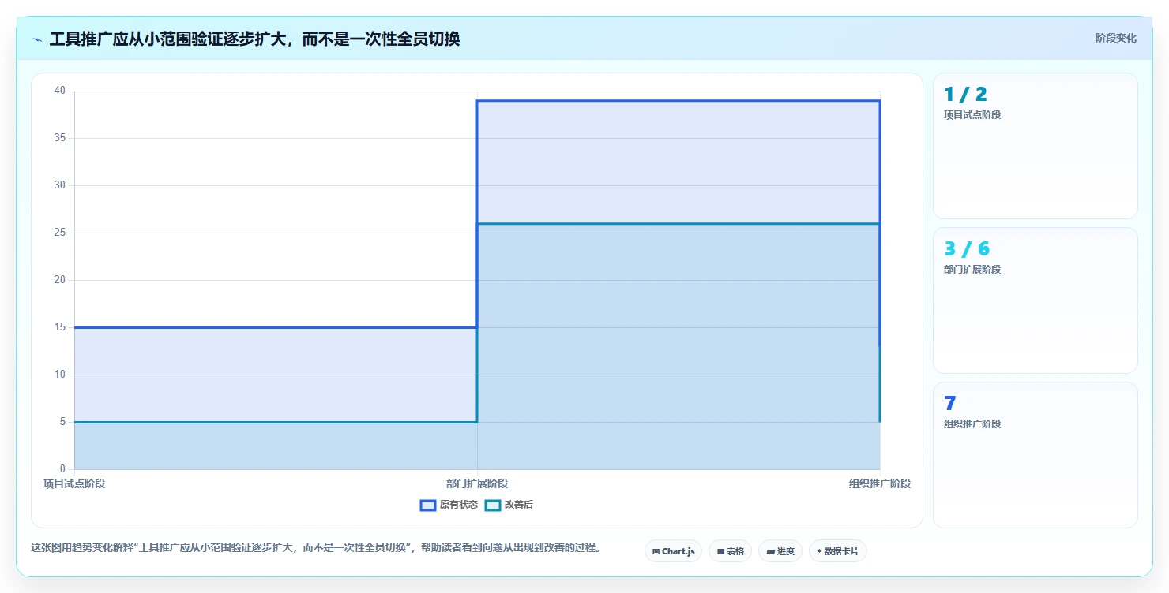This screenshot has height=593, width=1169.
Task: Click the blue 原有状态 legend swatch
Action: pyautogui.click(x=428, y=505)
